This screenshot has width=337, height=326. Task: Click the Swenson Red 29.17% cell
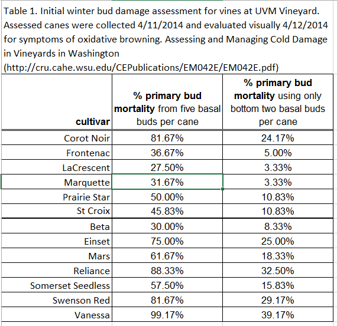point(278,299)
